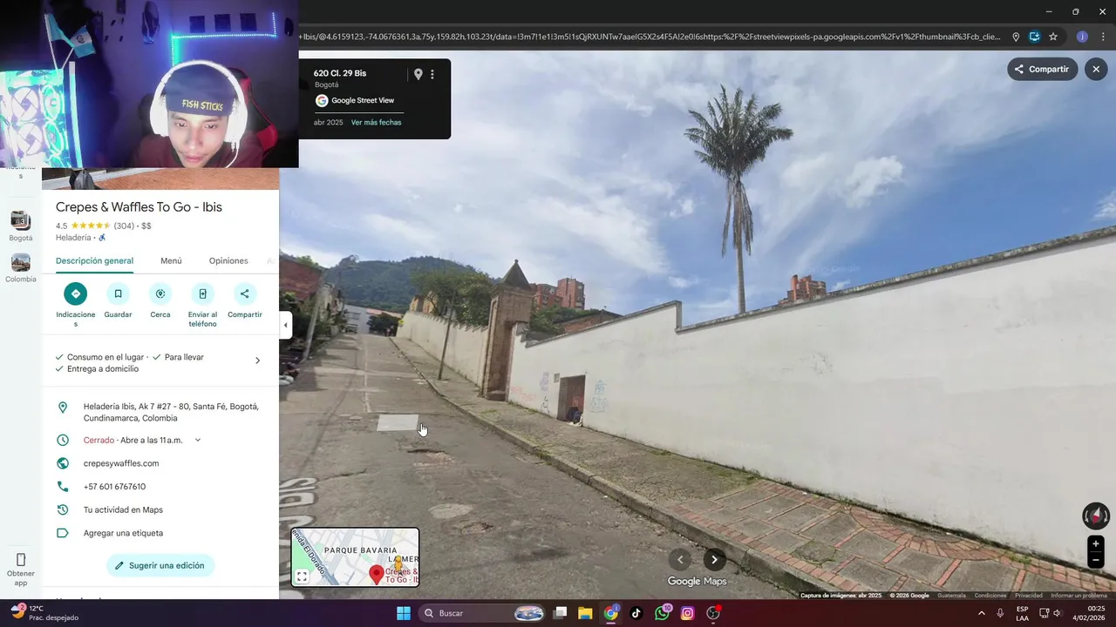Click Compartir button over Street View
The image size is (1116, 627).
(1043, 69)
